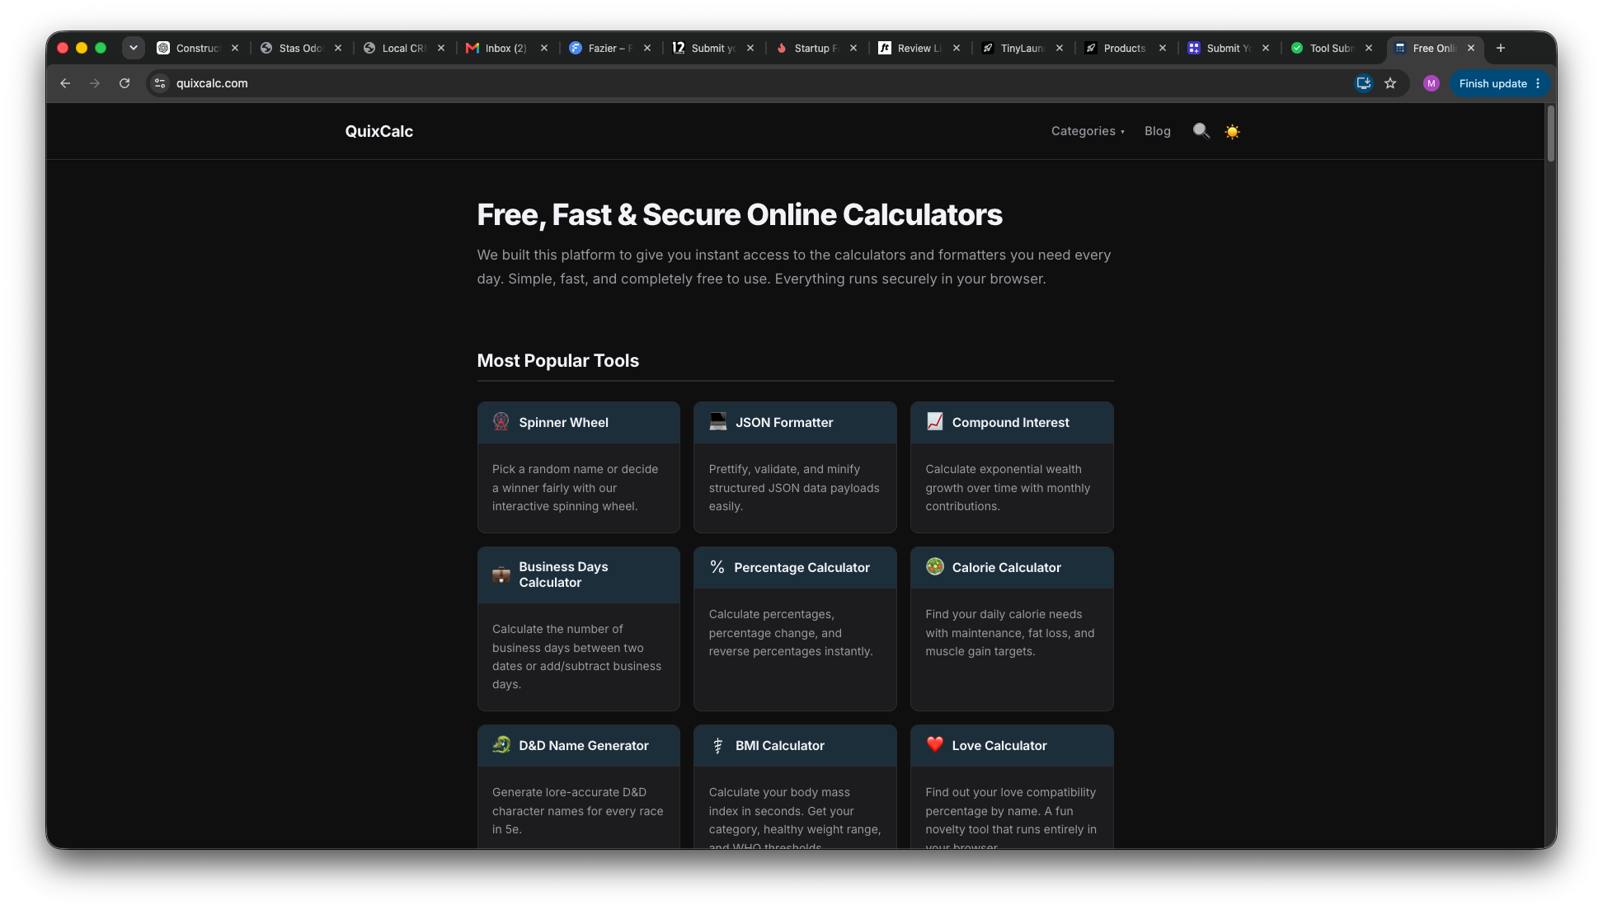Open the Chrome three-dot menu

(1538, 83)
